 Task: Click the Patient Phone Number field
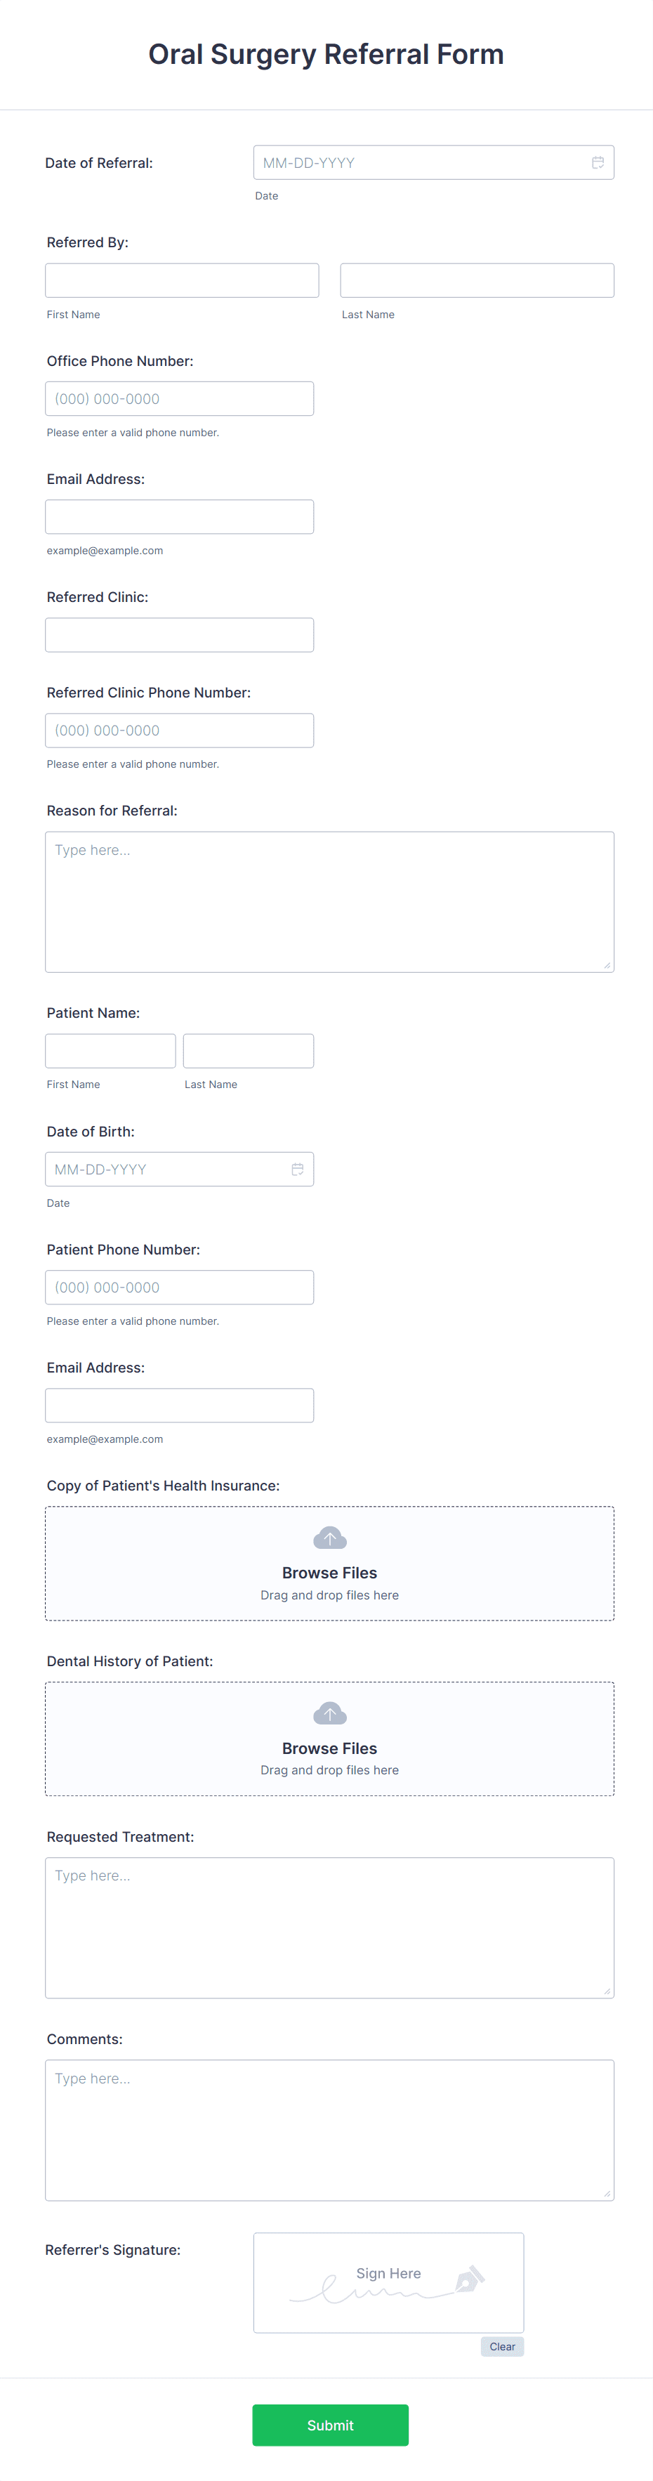point(179,1287)
